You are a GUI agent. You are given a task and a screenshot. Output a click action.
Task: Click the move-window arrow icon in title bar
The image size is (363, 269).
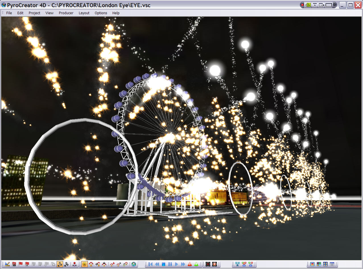(321, 5)
